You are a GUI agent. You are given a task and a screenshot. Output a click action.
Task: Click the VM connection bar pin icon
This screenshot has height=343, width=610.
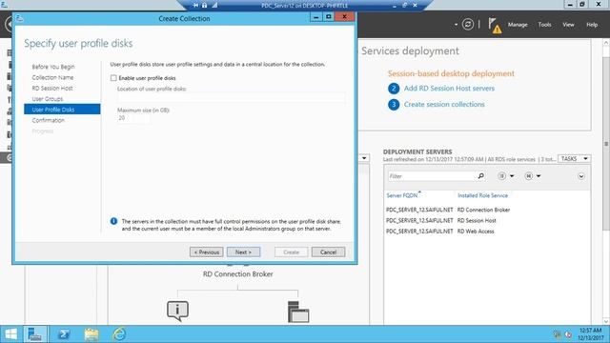pos(195,5)
